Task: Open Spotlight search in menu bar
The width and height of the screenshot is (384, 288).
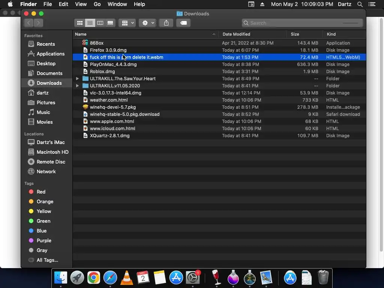Action: 360,4
